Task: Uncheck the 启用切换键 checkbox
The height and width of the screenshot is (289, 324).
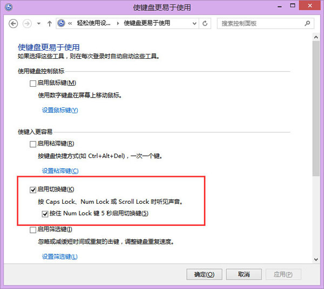Action: click(33, 189)
